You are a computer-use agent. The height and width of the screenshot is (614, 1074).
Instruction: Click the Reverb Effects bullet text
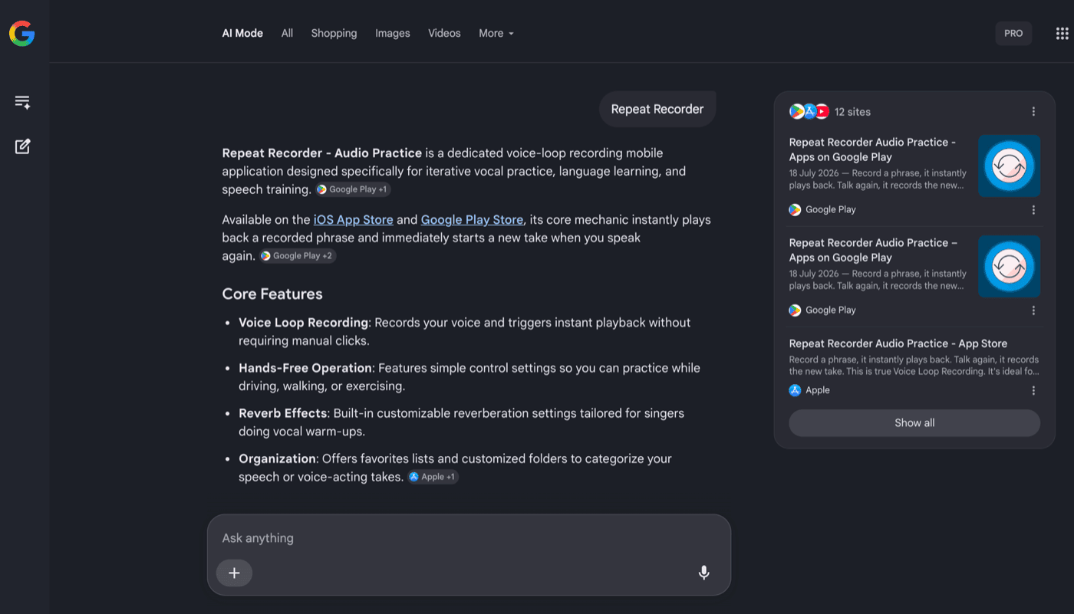point(461,422)
